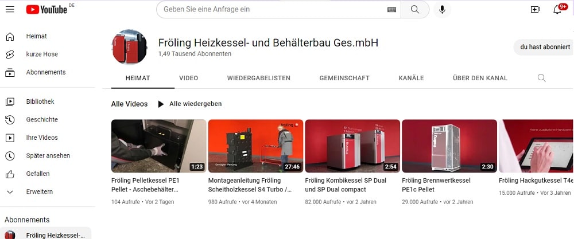Open the notifications bell

coord(557,10)
